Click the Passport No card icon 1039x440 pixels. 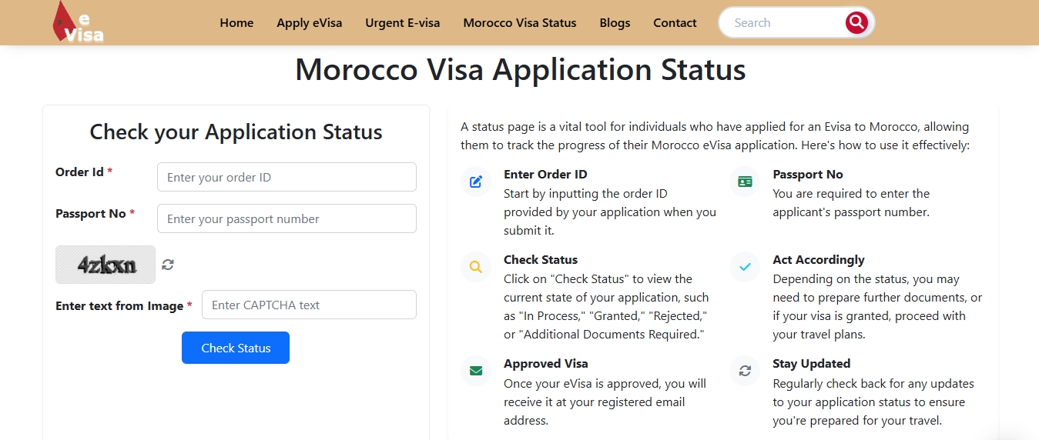coord(745,182)
